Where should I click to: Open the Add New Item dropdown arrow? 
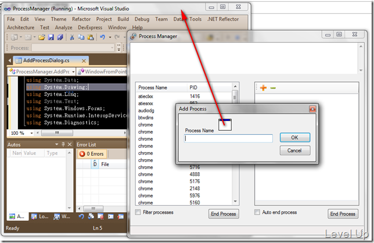[34, 37]
